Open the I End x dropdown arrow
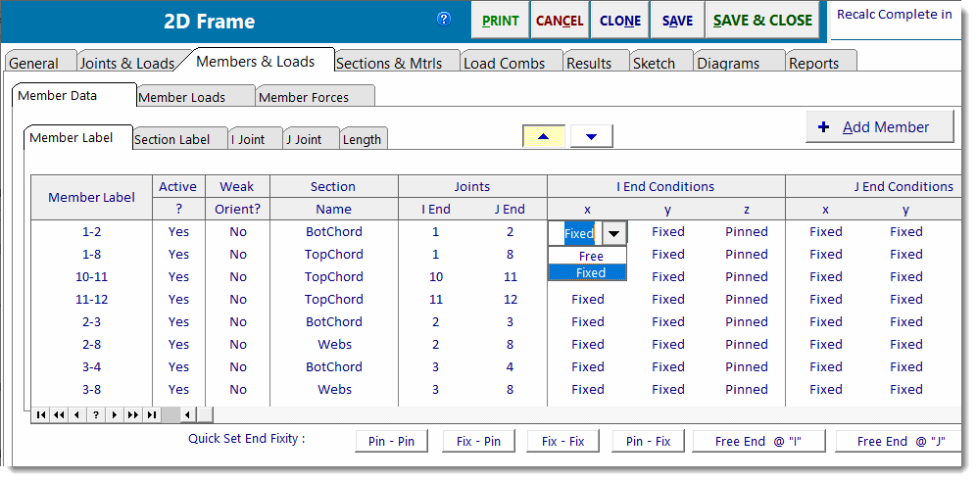The width and height of the screenshot is (976, 481). 613,233
